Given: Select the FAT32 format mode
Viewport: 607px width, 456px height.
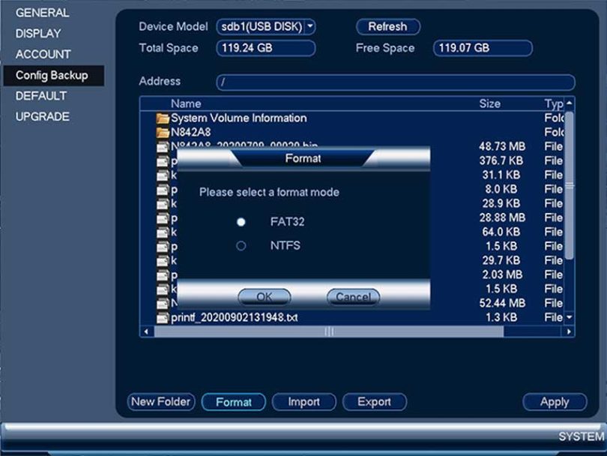Looking at the screenshot, I should (x=241, y=222).
